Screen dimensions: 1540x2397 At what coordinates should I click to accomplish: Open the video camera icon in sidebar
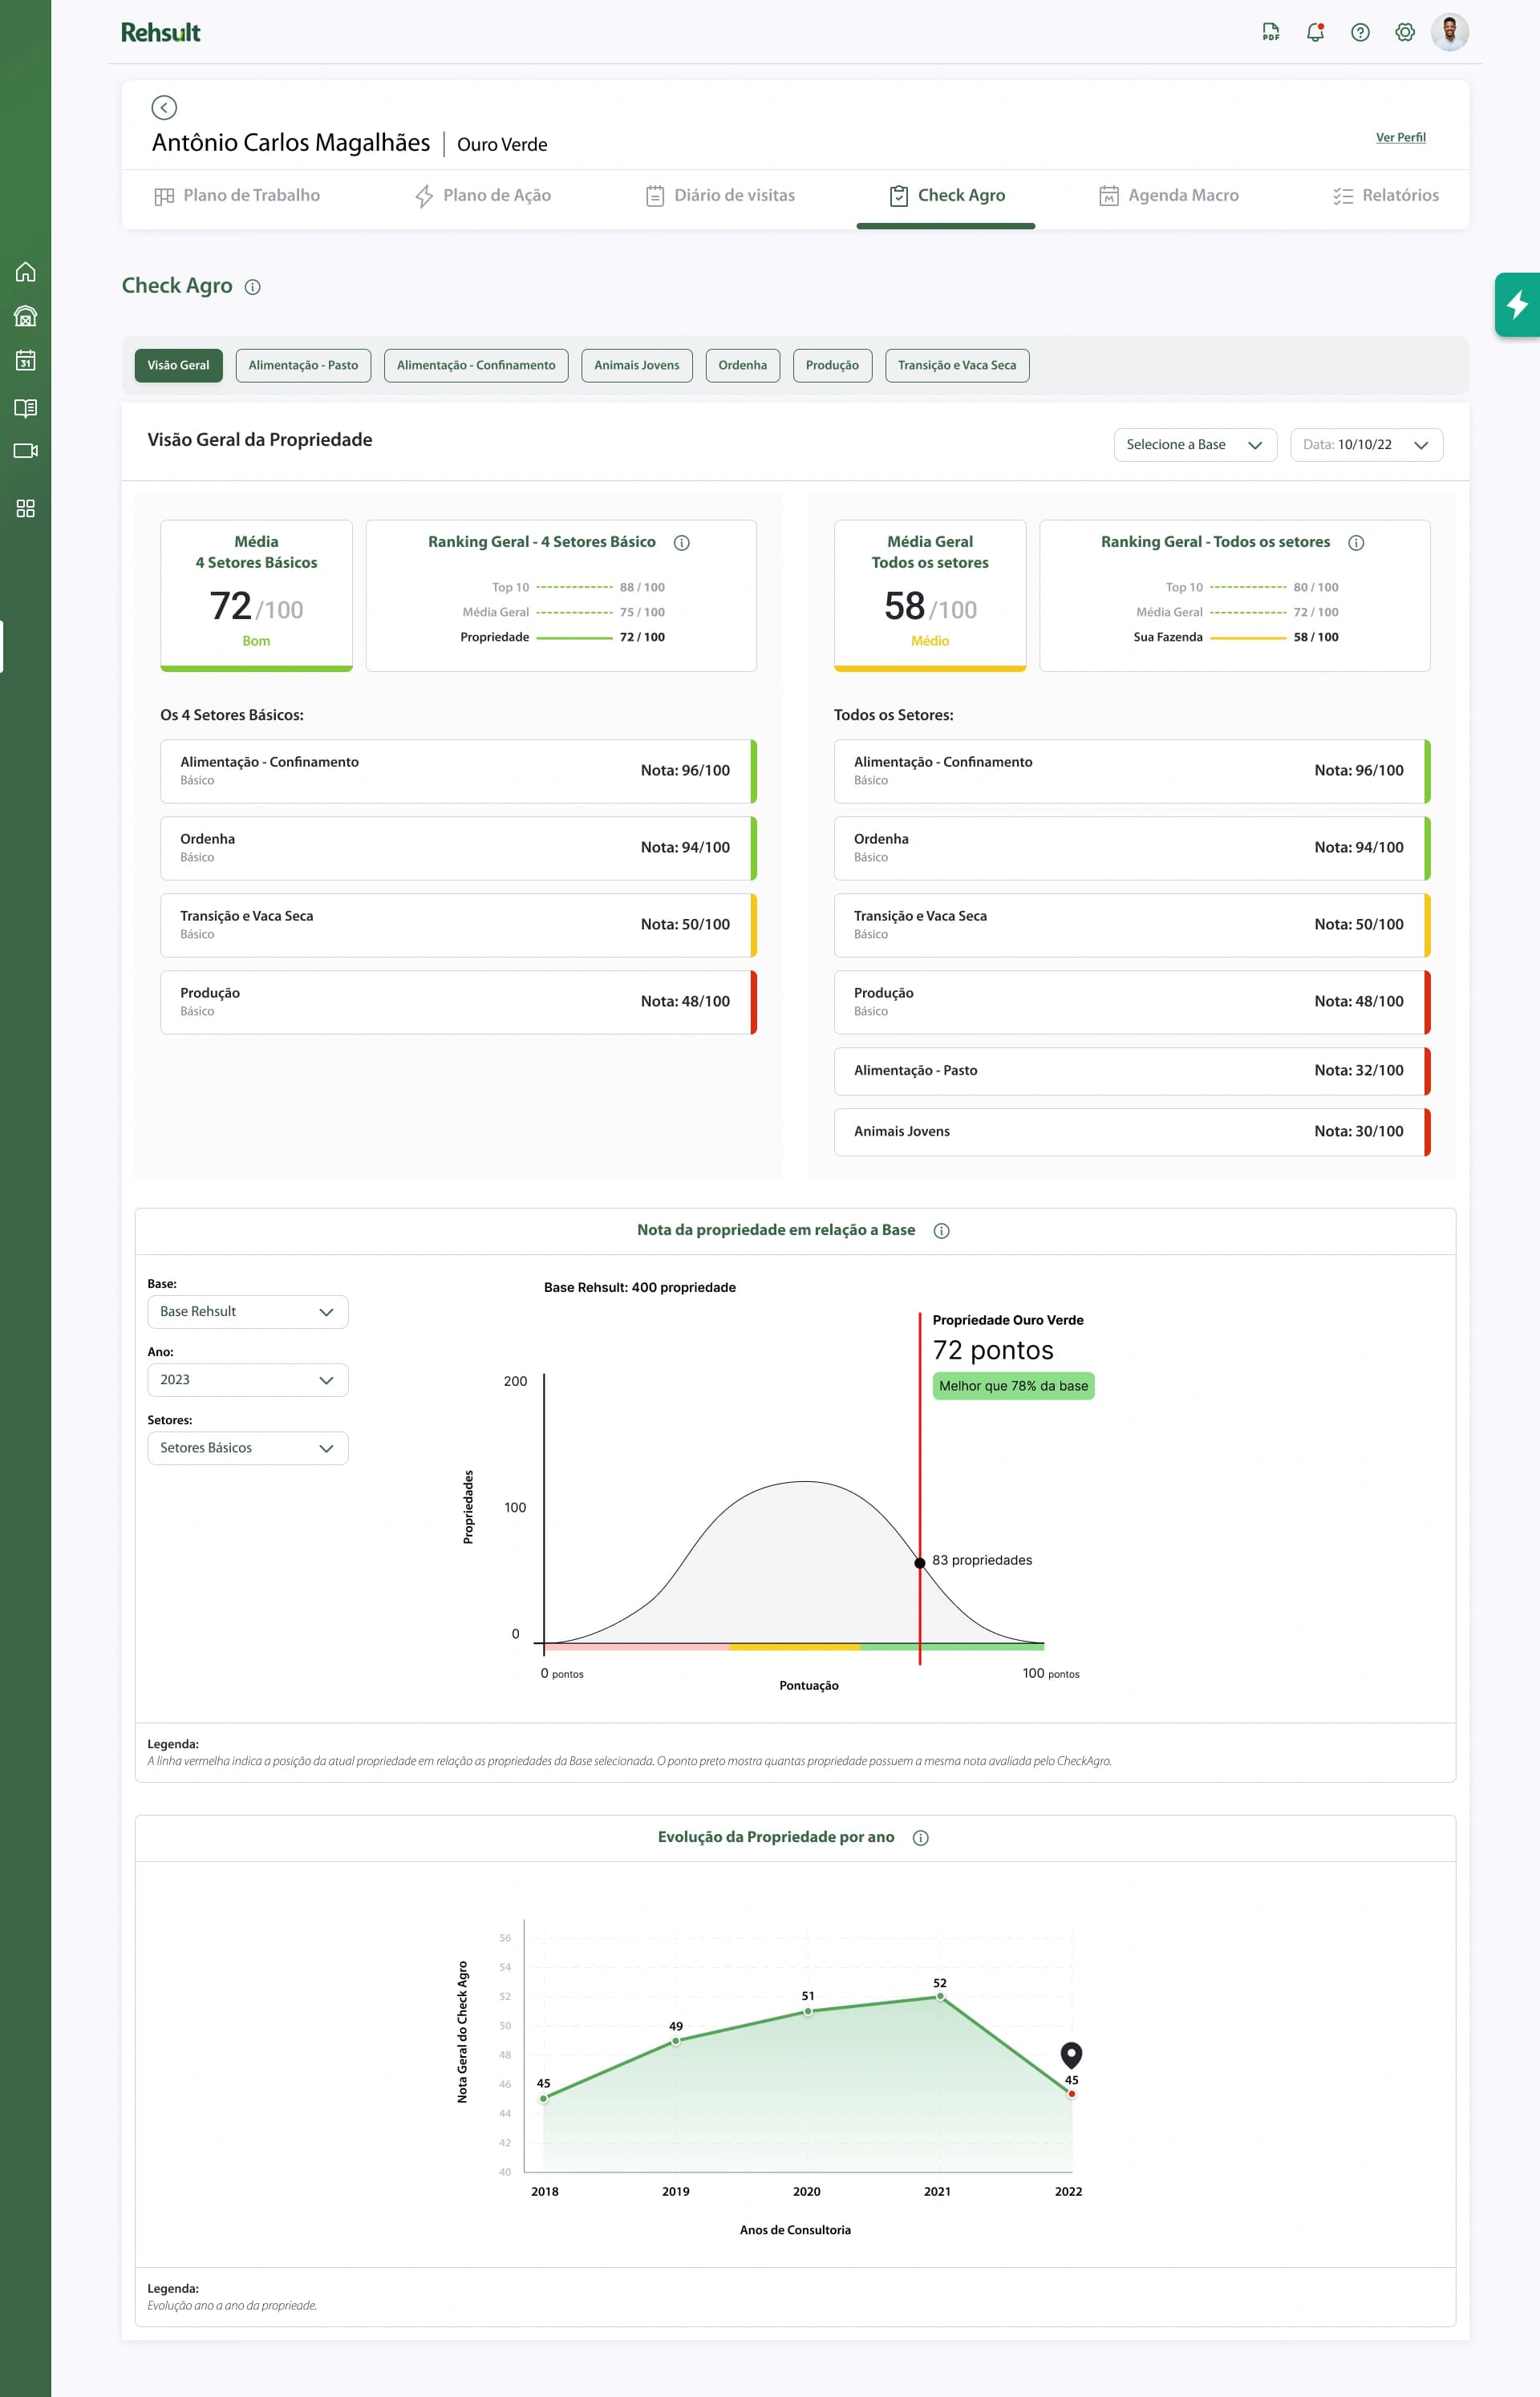(x=26, y=451)
